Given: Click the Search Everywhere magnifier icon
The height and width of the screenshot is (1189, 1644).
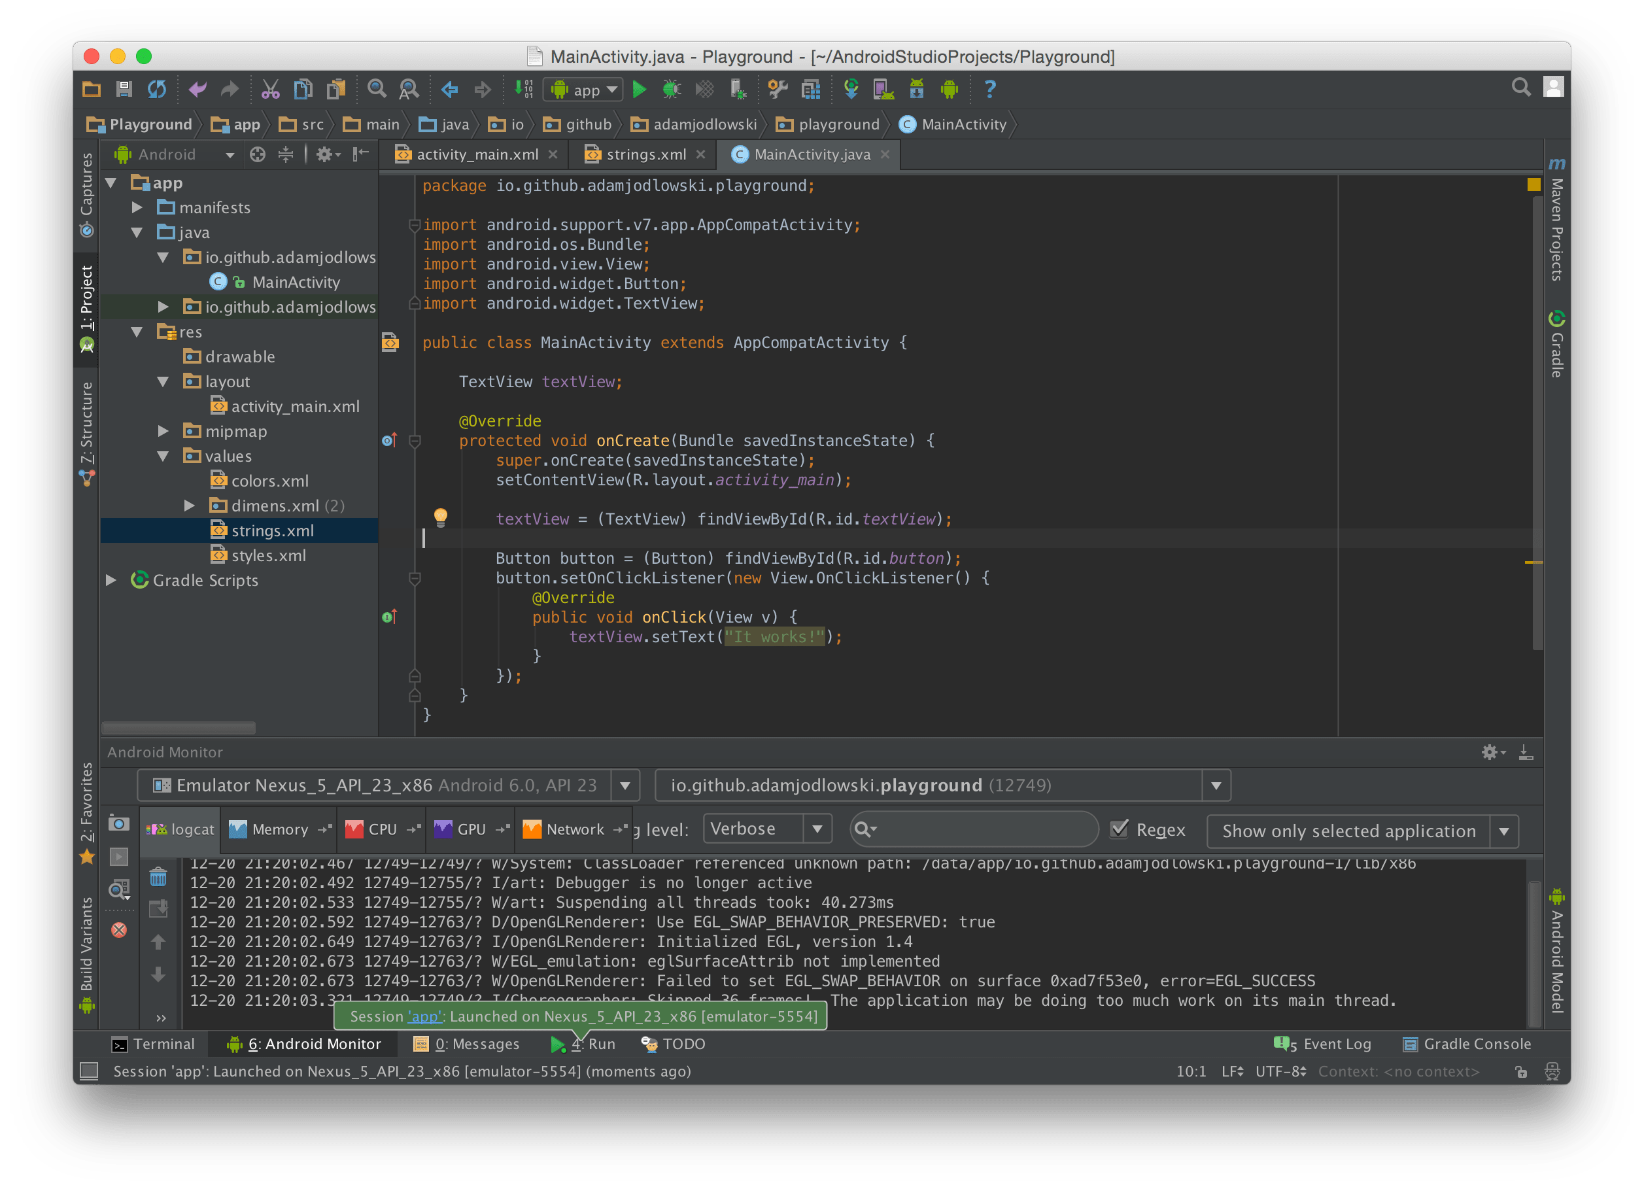Looking at the screenshot, I should coord(1522,88).
